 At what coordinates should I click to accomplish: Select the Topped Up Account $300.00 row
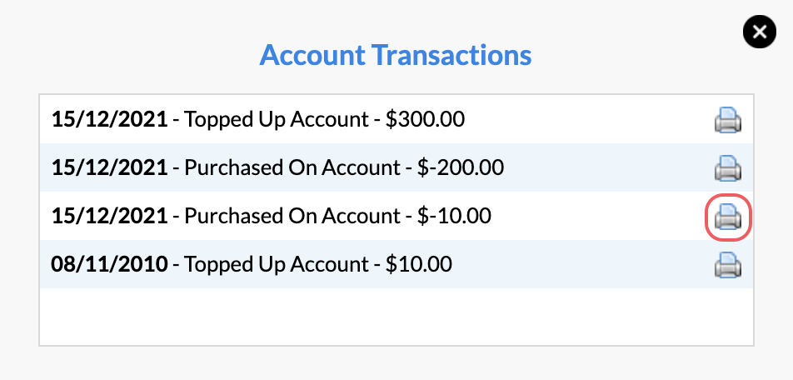coord(396,119)
